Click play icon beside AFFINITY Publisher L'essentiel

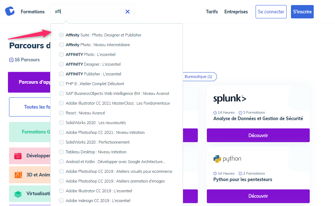click(61, 74)
